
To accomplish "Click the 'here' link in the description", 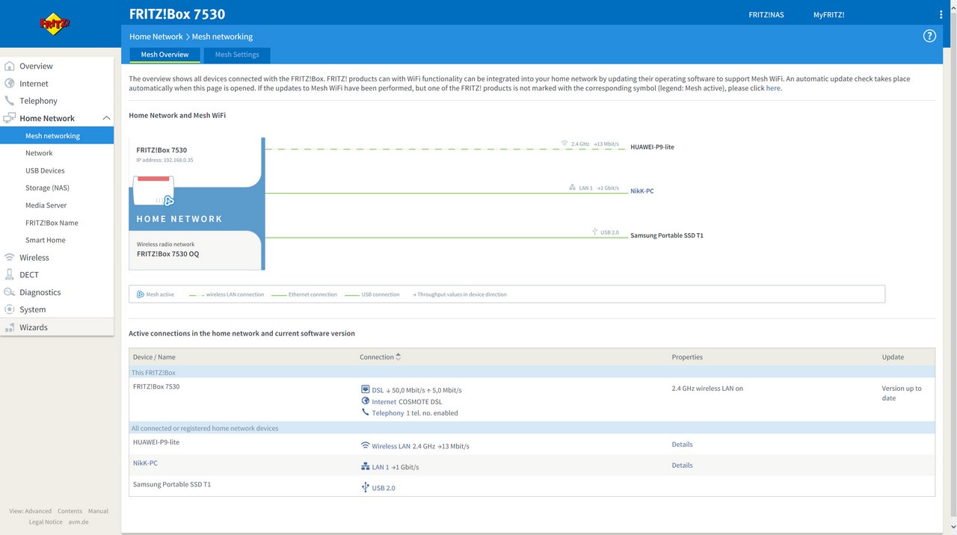I will coord(773,88).
